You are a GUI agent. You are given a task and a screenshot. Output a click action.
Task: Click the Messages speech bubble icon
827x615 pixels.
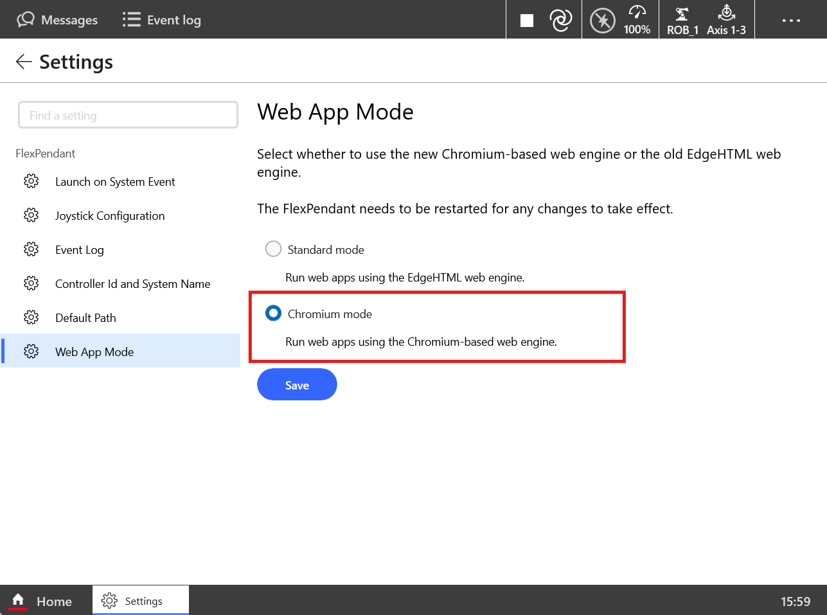26,19
